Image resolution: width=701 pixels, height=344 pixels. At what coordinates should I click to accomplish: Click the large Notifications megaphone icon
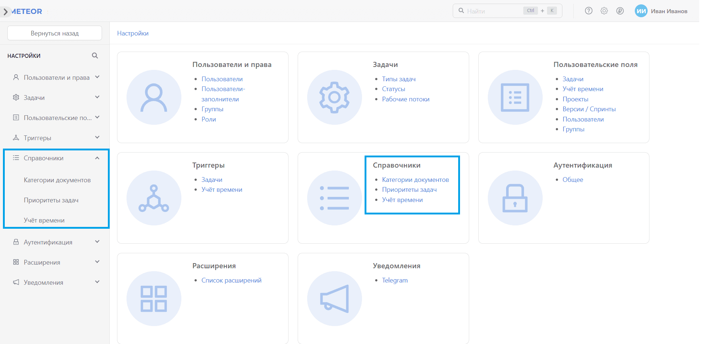[x=334, y=299]
